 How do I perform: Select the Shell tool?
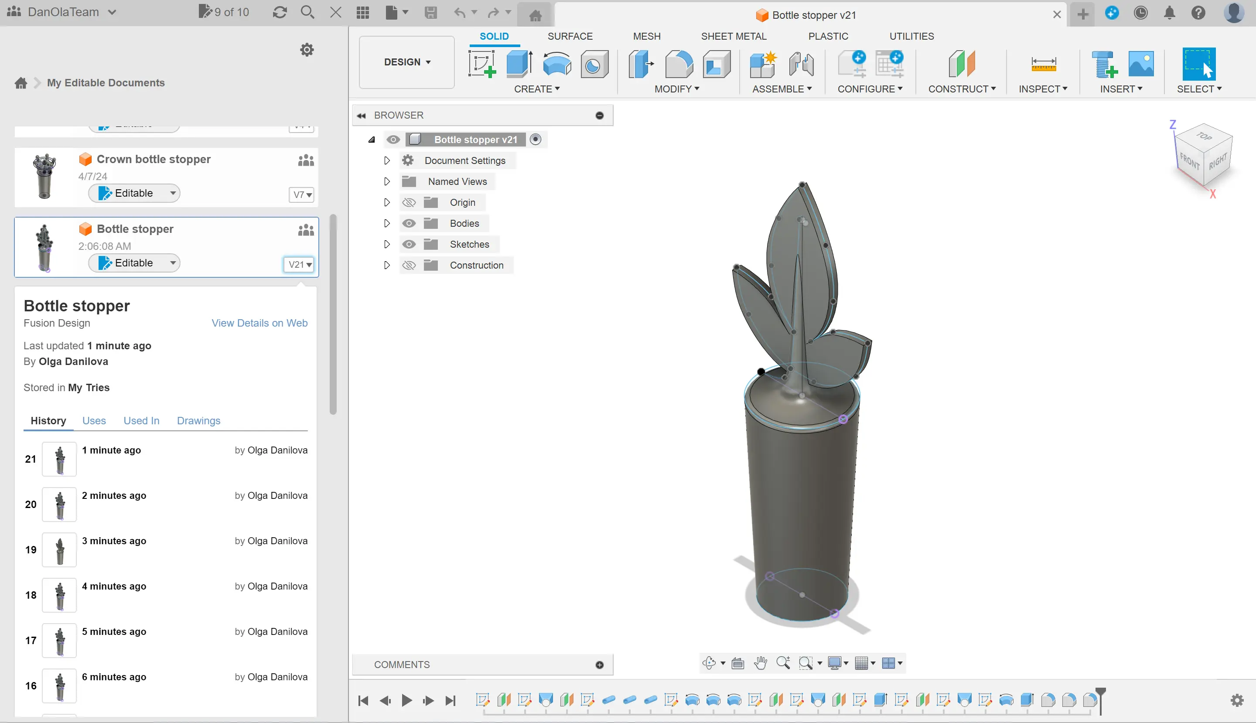click(x=716, y=64)
